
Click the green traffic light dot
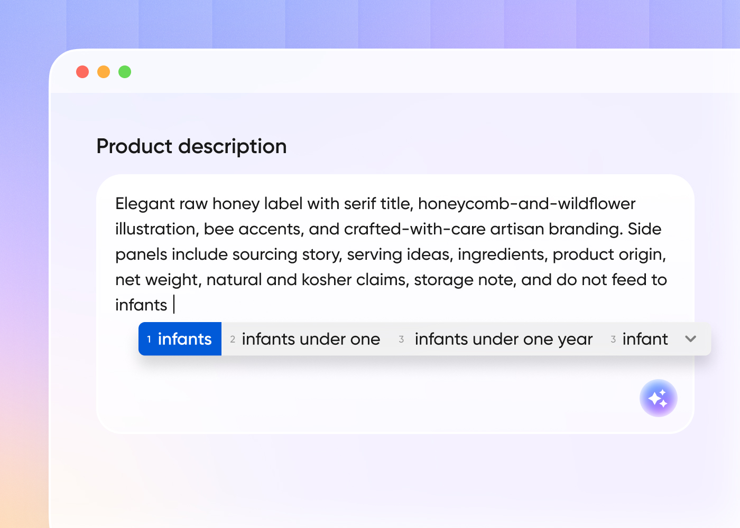click(x=125, y=71)
